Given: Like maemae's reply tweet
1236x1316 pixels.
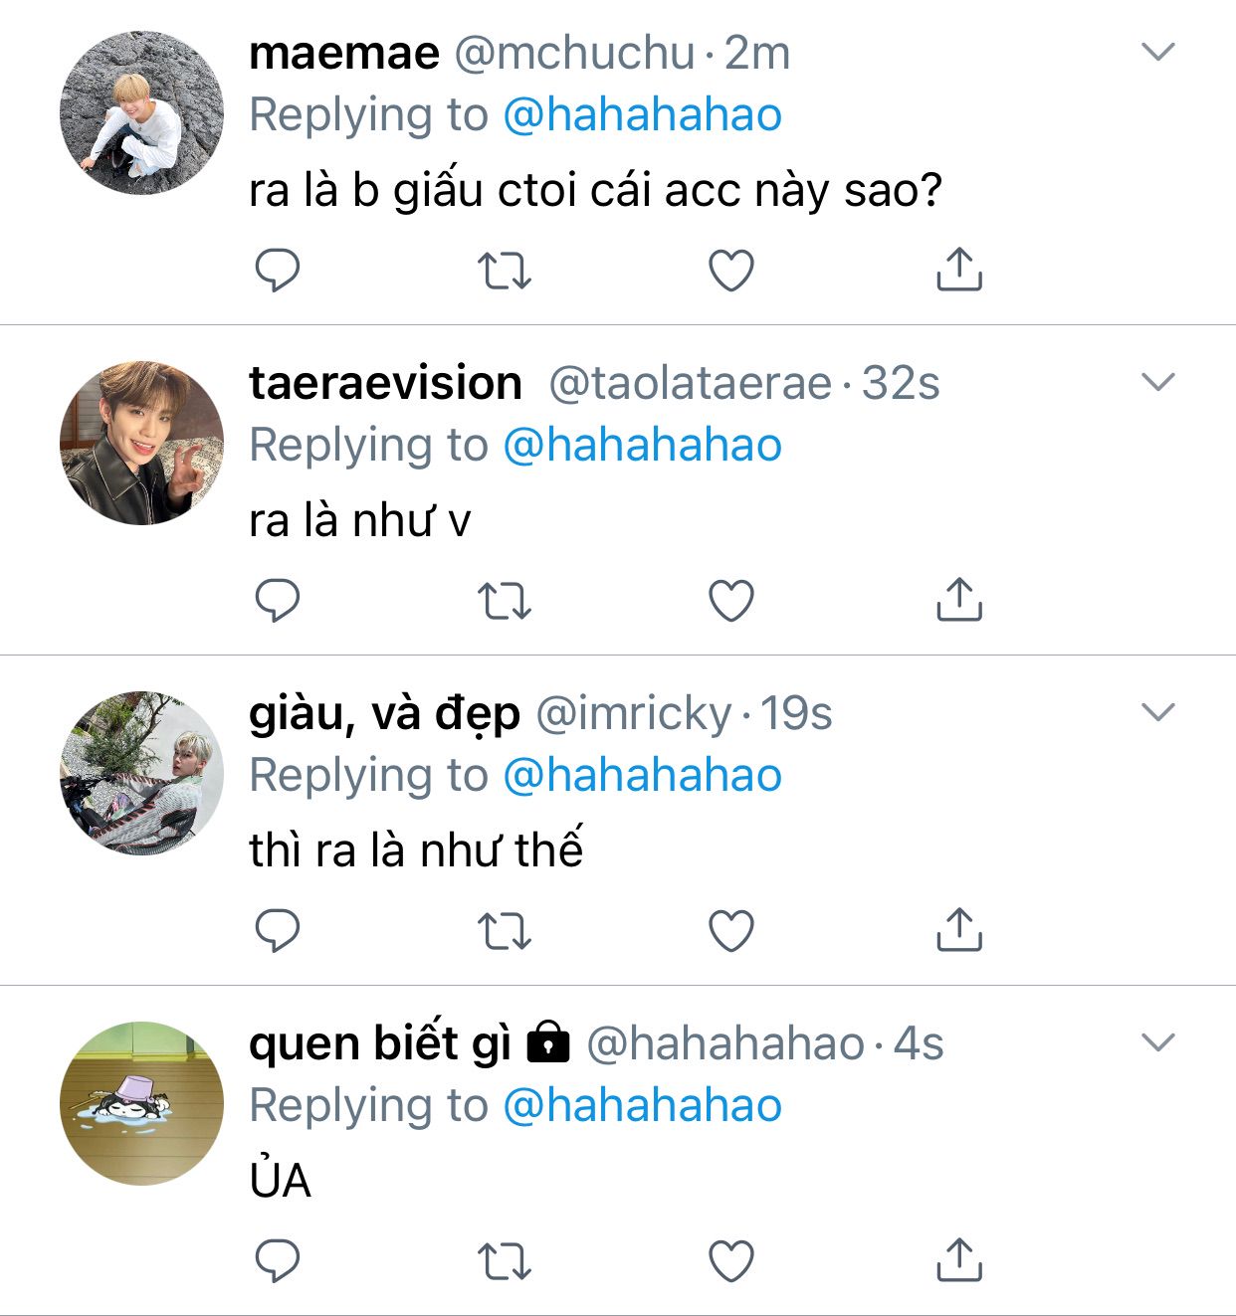Looking at the screenshot, I should [731, 270].
